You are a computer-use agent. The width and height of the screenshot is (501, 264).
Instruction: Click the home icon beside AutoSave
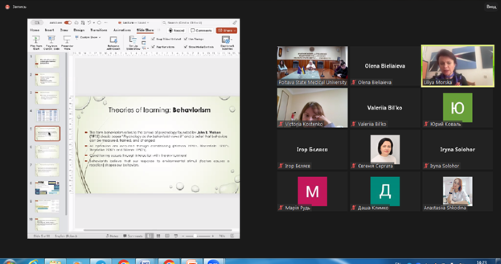coord(76,23)
